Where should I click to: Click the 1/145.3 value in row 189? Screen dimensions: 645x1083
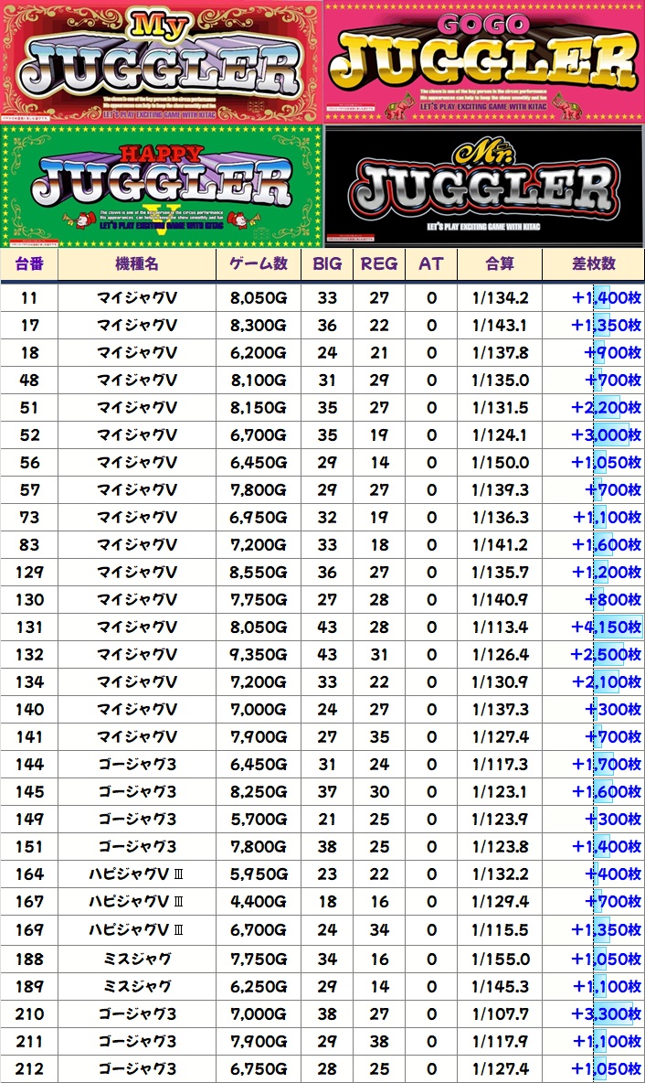500,986
